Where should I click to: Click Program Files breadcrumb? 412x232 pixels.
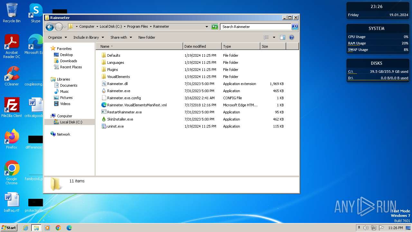[137, 27]
